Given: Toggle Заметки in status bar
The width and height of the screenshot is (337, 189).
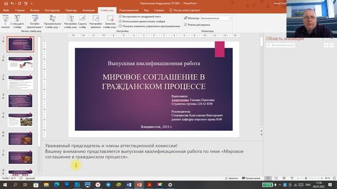Looking at the screenshot, I should tap(231, 178).
